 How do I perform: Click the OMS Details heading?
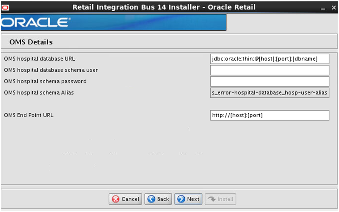pos(31,42)
